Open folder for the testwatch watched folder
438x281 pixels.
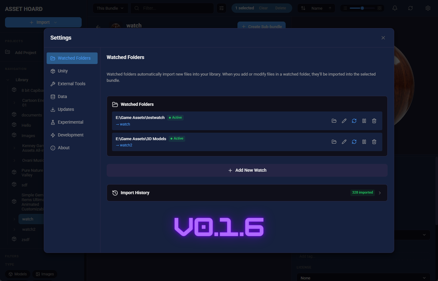(334, 121)
